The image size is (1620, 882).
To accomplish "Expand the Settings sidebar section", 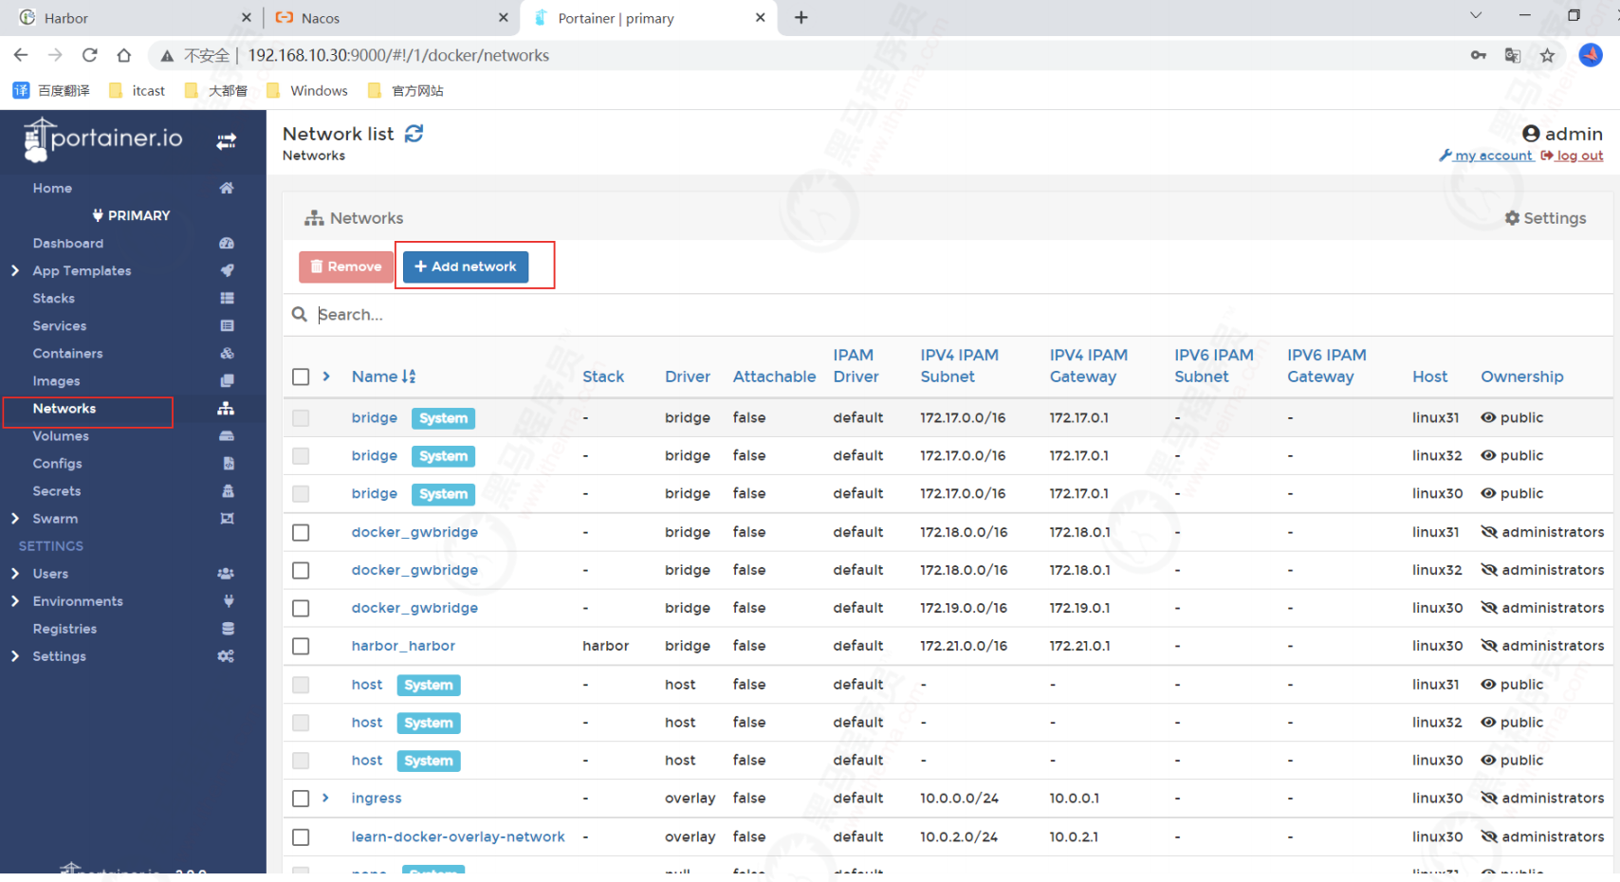I will 15,655.
